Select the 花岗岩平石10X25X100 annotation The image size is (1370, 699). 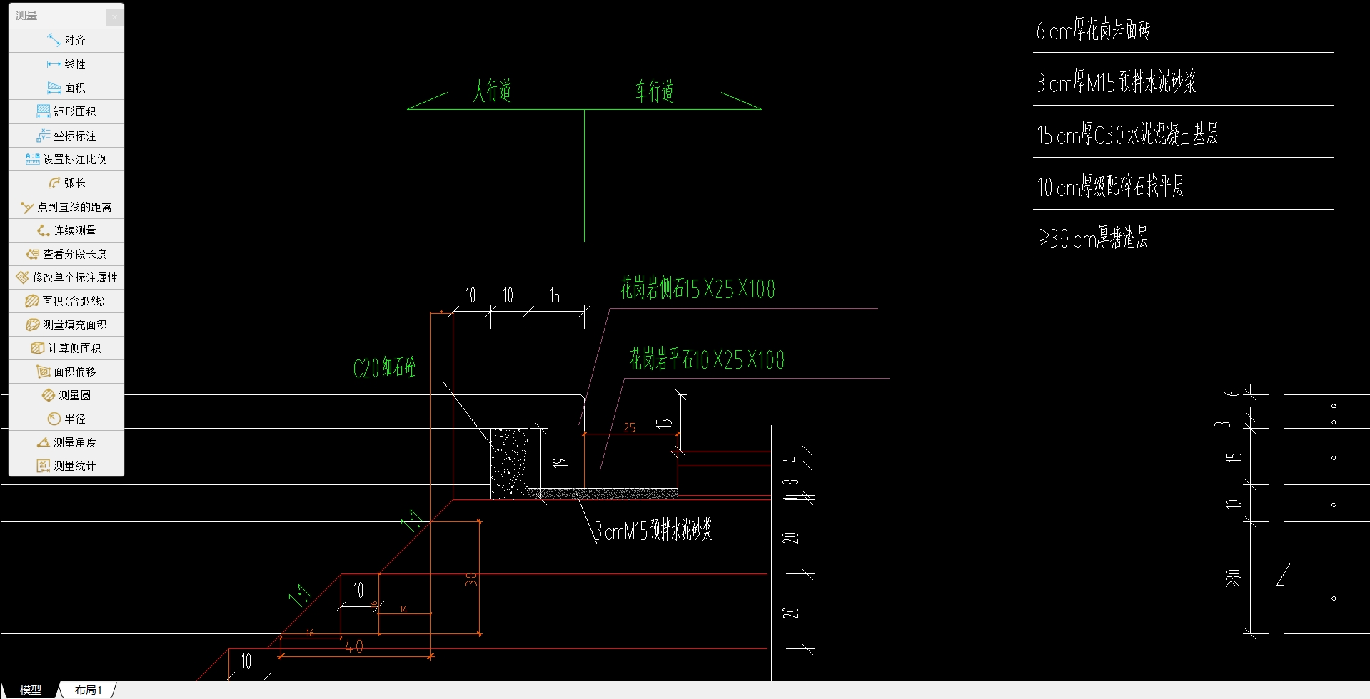707,359
